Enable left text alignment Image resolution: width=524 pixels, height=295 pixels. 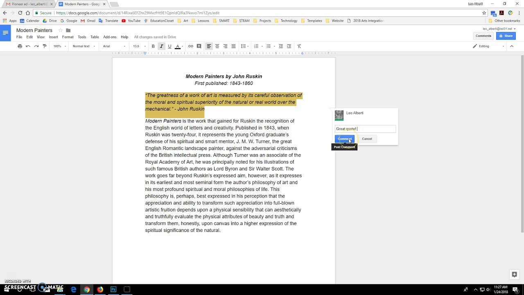(x=209, y=46)
